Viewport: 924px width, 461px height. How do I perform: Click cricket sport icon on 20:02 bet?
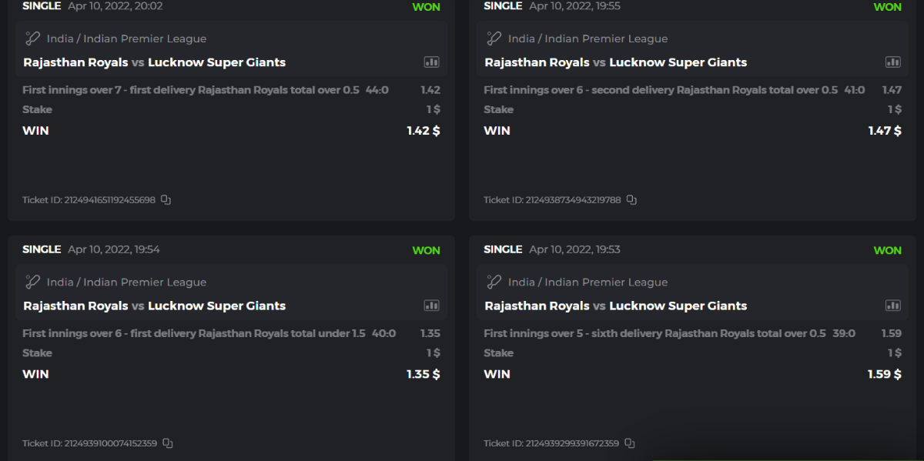point(32,38)
